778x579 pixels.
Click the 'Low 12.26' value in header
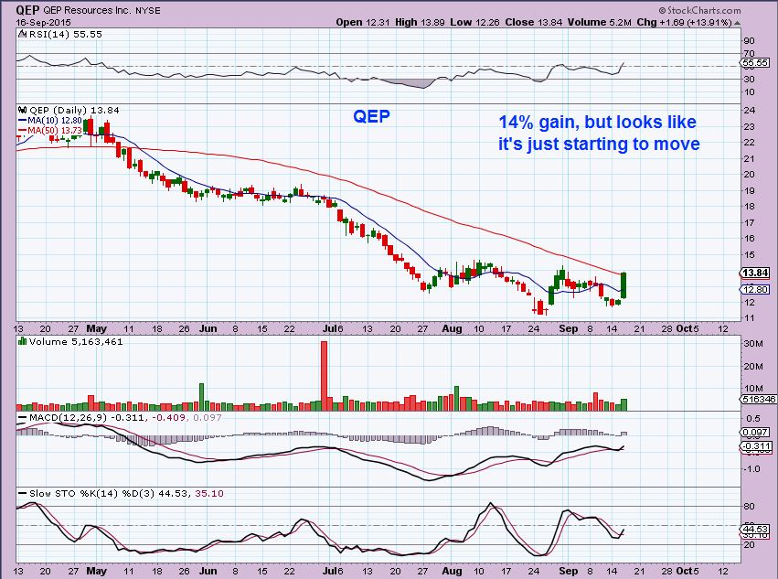click(474, 22)
